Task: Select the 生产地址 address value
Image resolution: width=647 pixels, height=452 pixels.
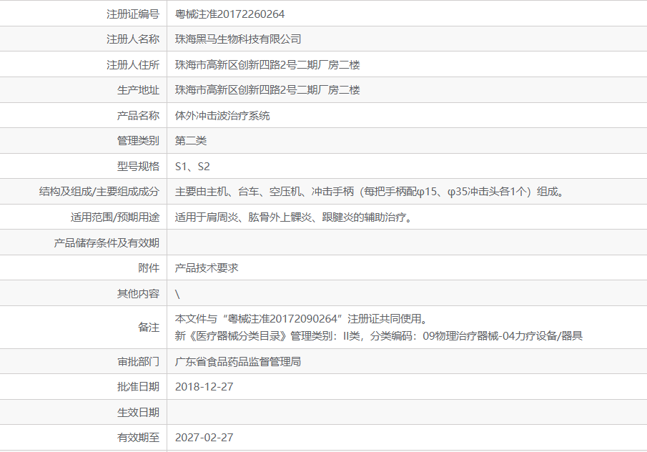Action: point(267,90)
